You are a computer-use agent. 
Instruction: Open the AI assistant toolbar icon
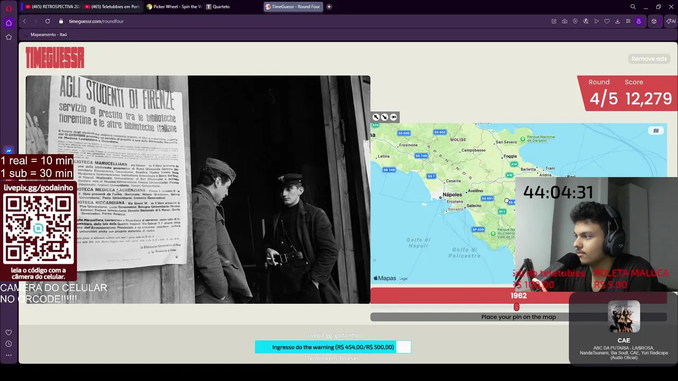(x=671, y=21)
